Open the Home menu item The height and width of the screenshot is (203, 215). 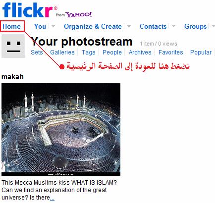(12, 26)
